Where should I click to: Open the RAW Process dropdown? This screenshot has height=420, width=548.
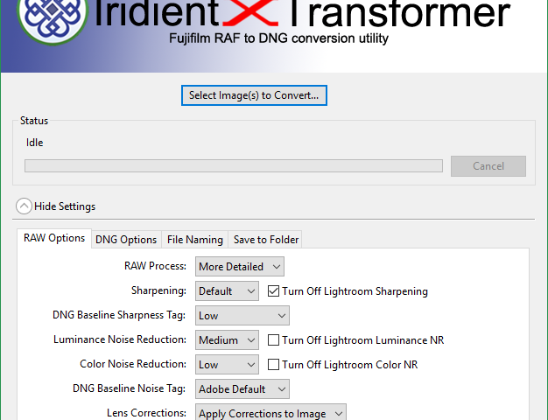tap(240, 267)
